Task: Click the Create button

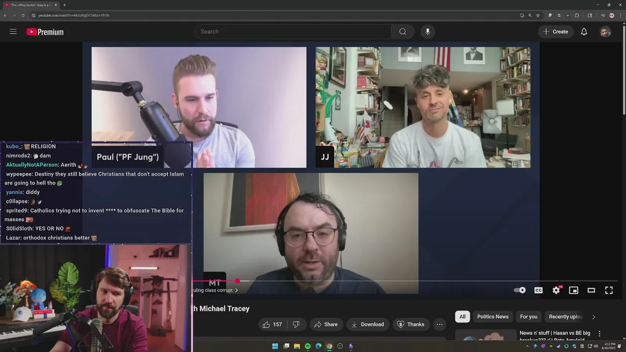Action: [556, 32]
